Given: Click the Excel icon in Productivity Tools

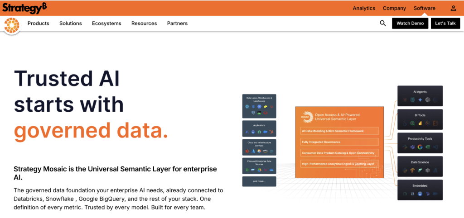Looking at the screenshot, I should (x=428, y=147).
